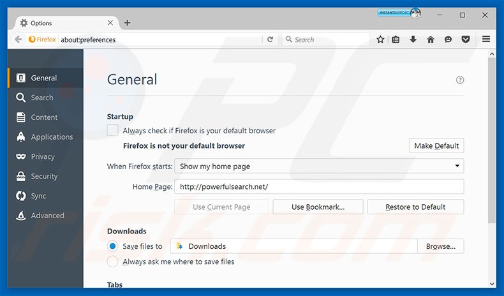Minimize the Firefox window
The width and height of the screenshot is (504, 296).
[440, 15]
